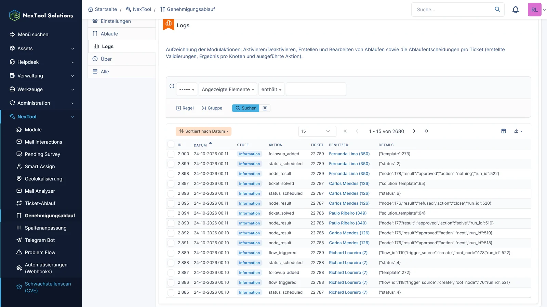
Task: Click the Suchen search button
Action: [x=246, y=108]
